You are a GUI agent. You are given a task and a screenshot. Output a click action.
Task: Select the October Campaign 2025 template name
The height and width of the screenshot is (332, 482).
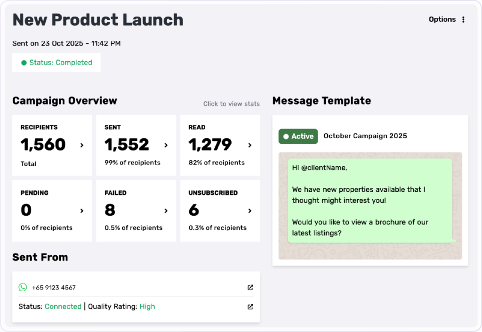pyautogui.click(x=365, y=136)
